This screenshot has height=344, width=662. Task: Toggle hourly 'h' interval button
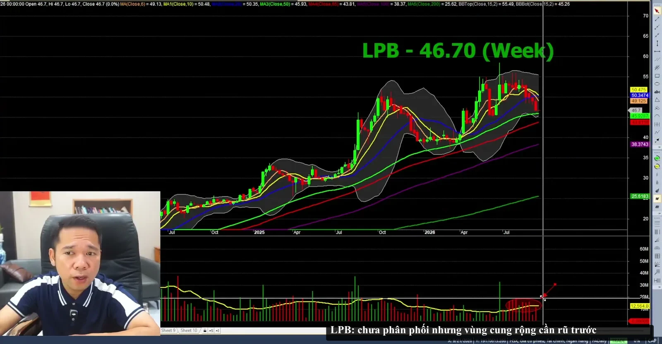point(657,183)
